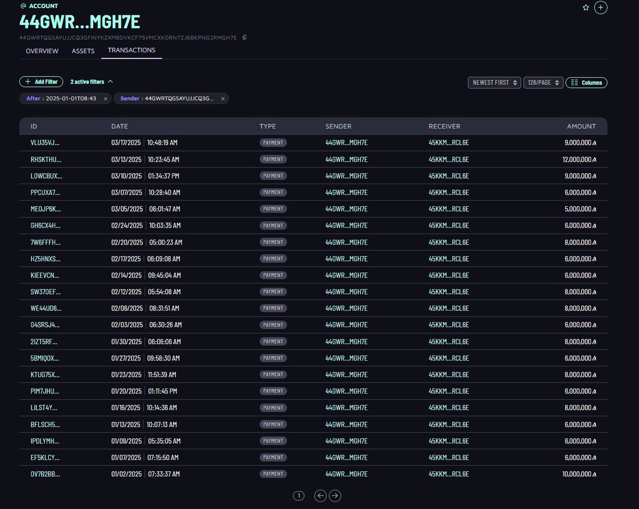Image resolution: width=639 pixels, height=509 pixels.
Task: Open the Columns selector
Action: coord(586,82)
